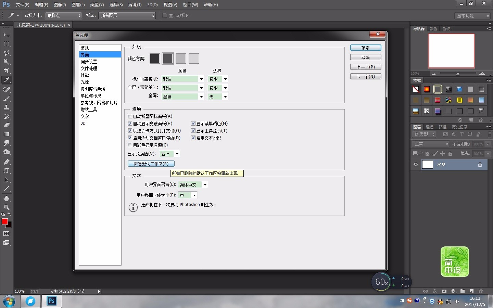Image resolution: width=493 pixels, height=308 pixels.
Task: Select the Zoom tool
Action: pos(7,207)
